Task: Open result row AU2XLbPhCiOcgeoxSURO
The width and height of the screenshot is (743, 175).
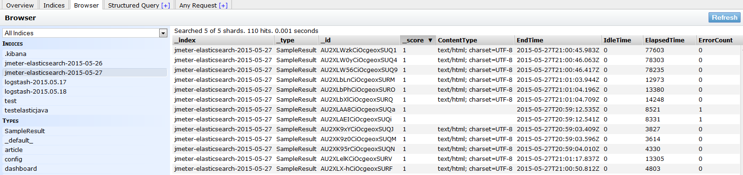Action: [x=456, y=89]
